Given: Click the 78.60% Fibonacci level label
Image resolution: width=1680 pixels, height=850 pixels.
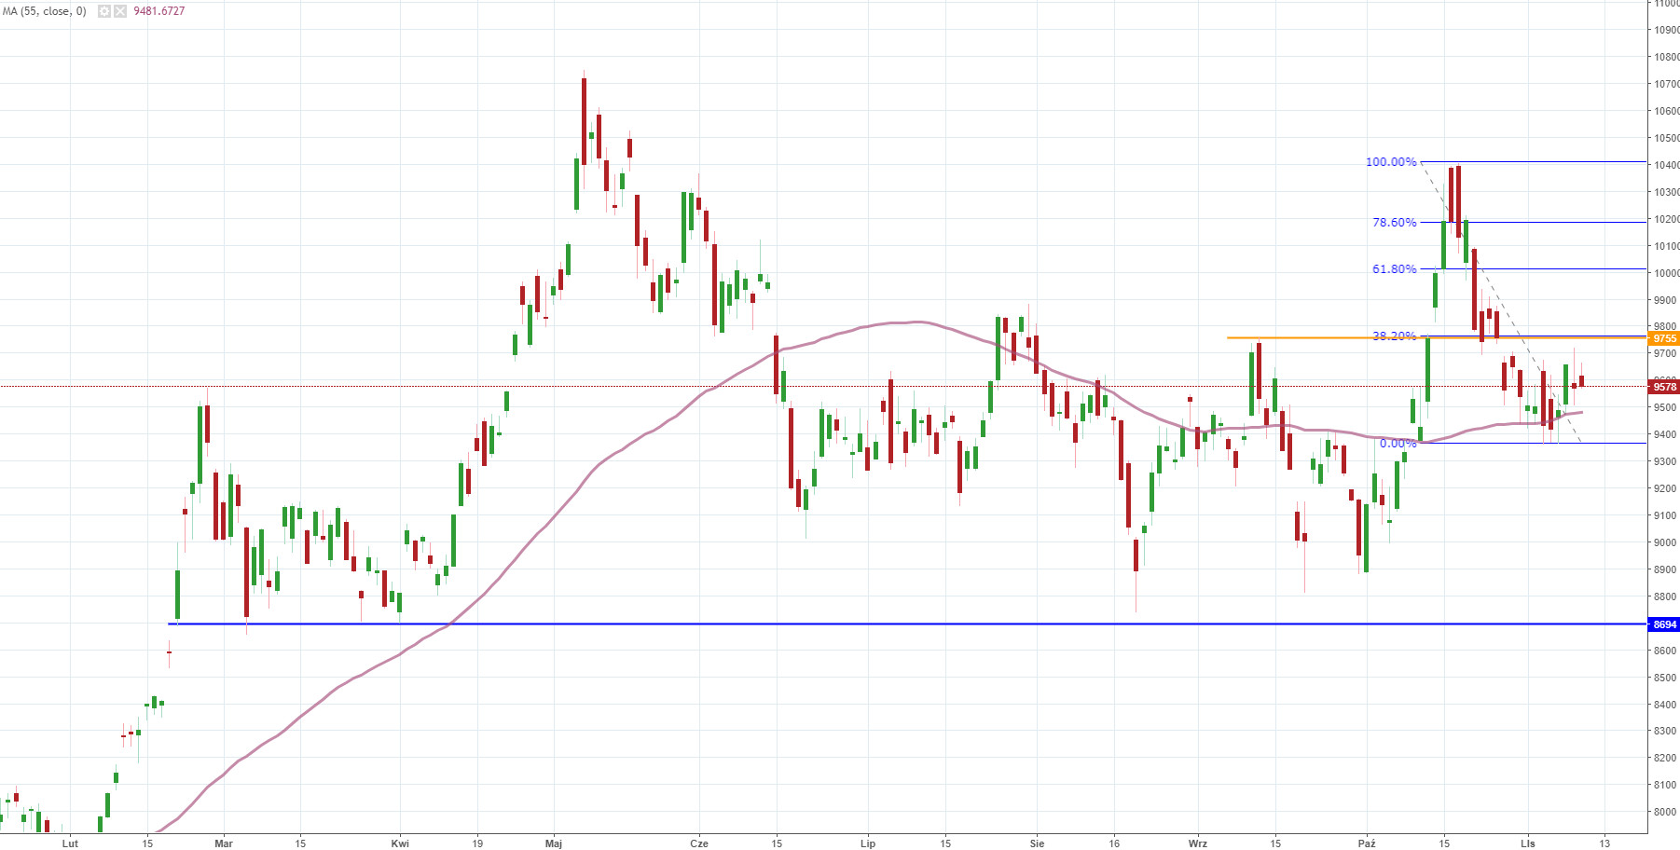Looking at the screenshot, I should pyautogui.click(x=1394, y=223).
